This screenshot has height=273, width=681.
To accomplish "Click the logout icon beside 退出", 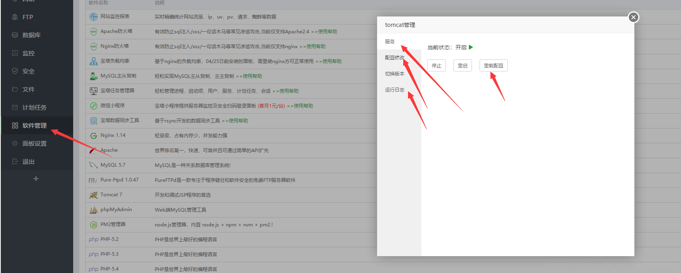I will [x=15, y=161].
